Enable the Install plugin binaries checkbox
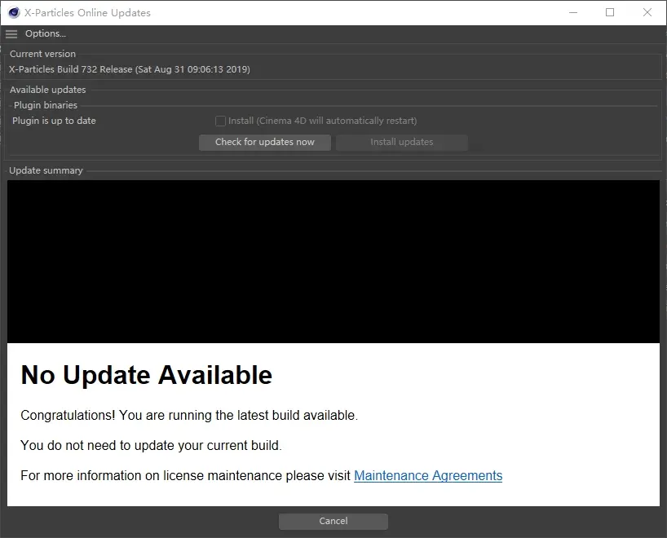This screenshot has height=538, width=667. [220, 121]
